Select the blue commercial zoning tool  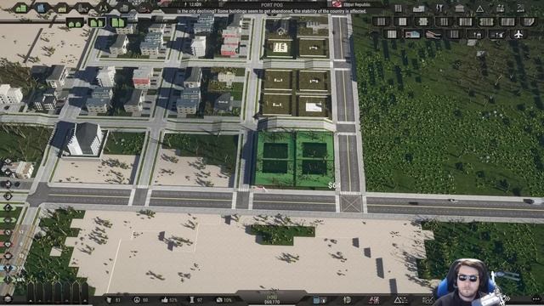pyautogui.click(x=42, y=8)
